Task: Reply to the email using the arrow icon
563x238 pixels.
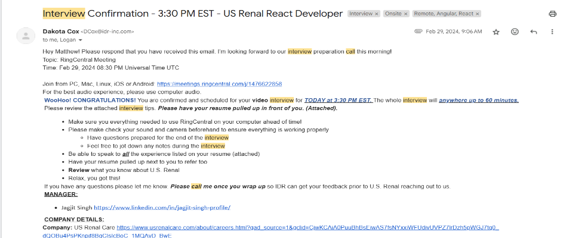Action: (533, 32)
